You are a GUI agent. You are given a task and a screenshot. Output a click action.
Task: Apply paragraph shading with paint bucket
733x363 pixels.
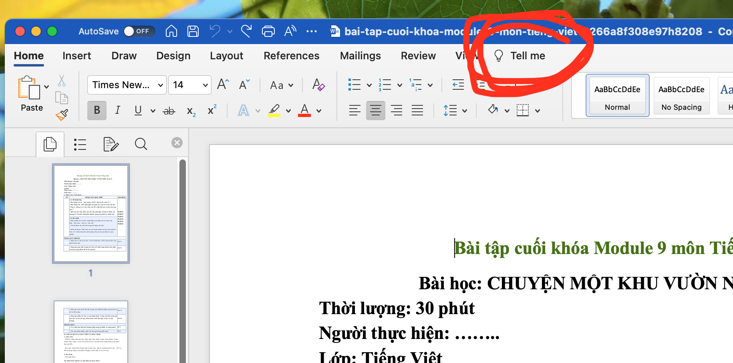tap(493, 109)
